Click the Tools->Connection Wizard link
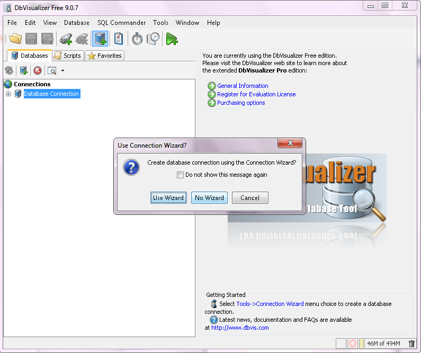 [x=270, y=304]
